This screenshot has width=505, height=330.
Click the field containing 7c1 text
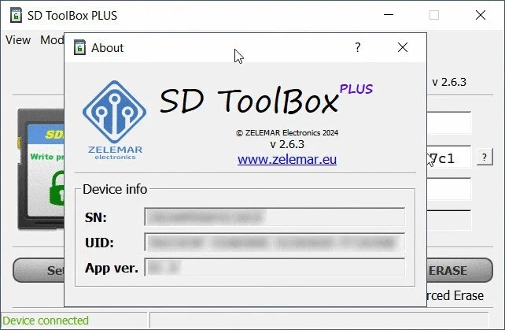[x=448, y=158]
